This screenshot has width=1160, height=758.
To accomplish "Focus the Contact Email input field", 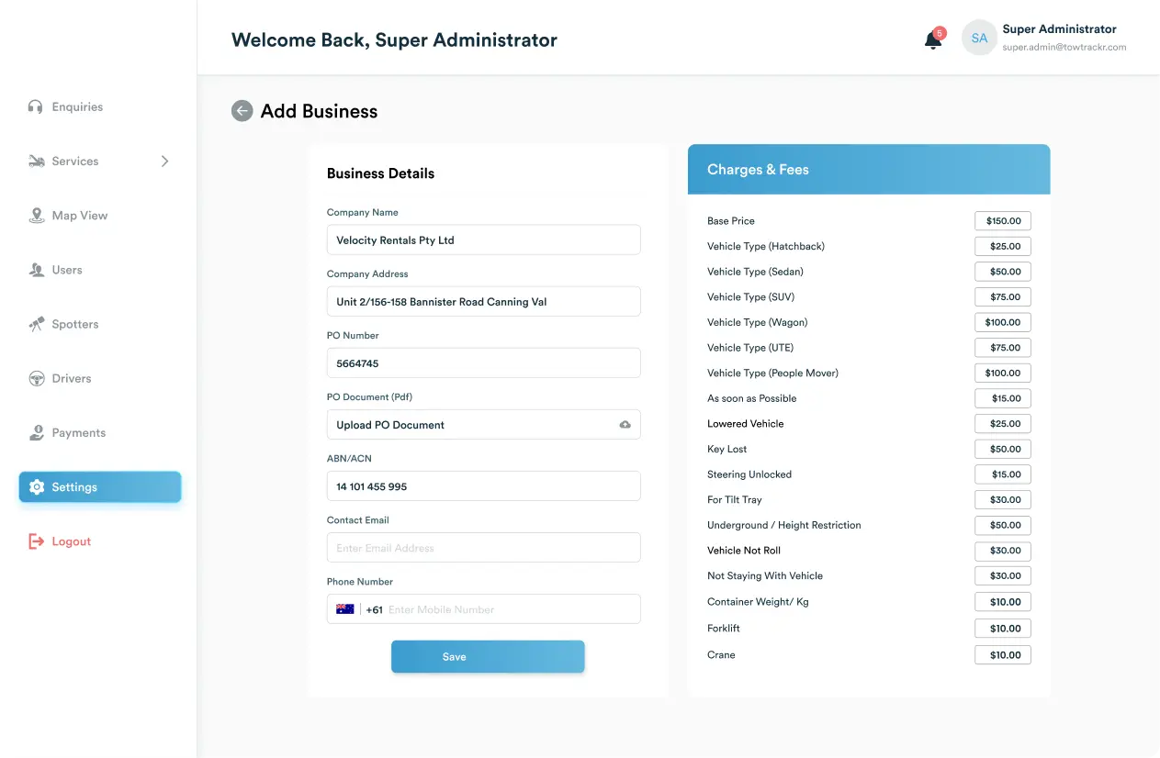I will [x=483, y=548].
